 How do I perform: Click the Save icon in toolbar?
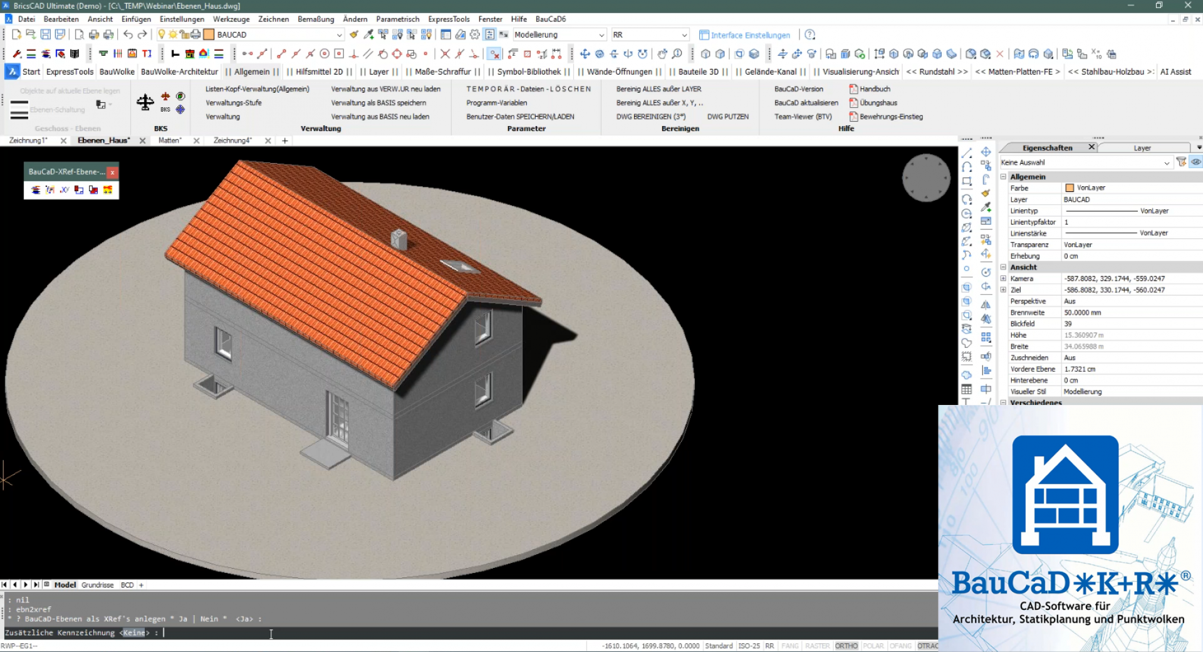click(46, 34)
